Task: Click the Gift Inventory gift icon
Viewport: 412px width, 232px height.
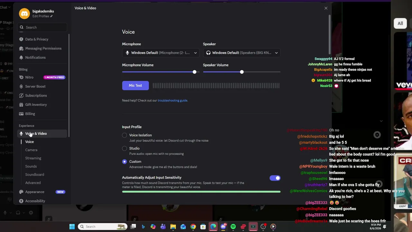Action: [x=21, y=105]
